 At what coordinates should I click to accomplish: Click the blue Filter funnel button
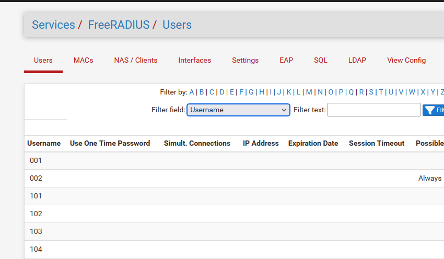click(x=434, y=110)
